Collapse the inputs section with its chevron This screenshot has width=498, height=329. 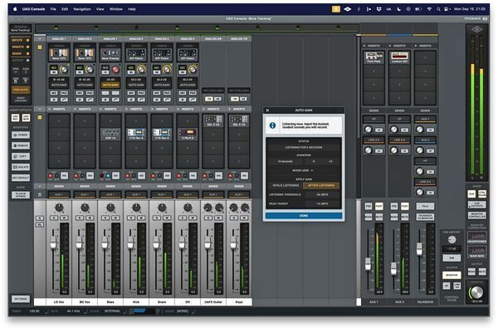[x=40, y=39]
